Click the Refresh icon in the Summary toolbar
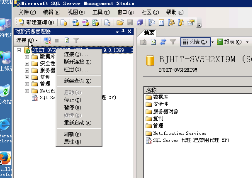This screenshot has width=252, height=178. point(153,42)
